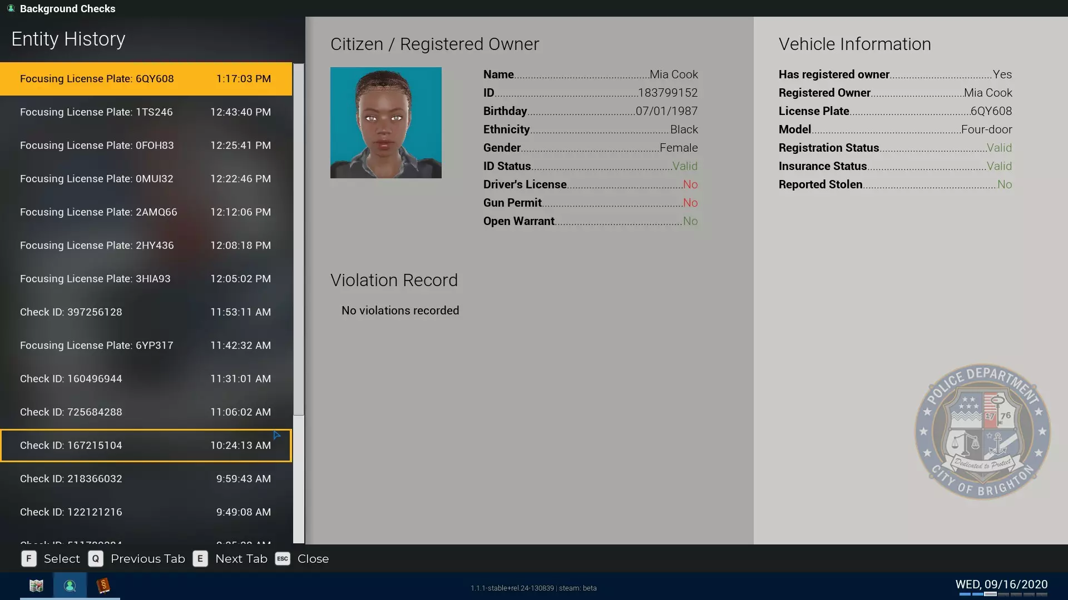1068x600 pixels.
Task: Open Background Checks person-search taskbar icon
Action: [x=70, y=586]
